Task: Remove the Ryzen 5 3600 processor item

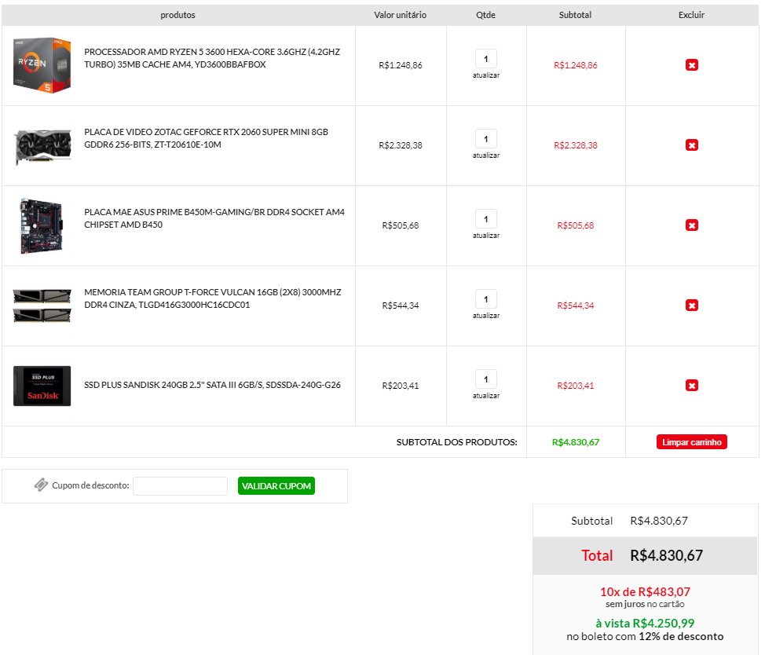Action: [691, 65]
